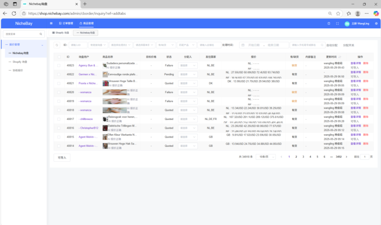Check the checkbox for inquiry row 40823
The height and width of the screenshot is (225, 381).
click(x=59, y=65)
